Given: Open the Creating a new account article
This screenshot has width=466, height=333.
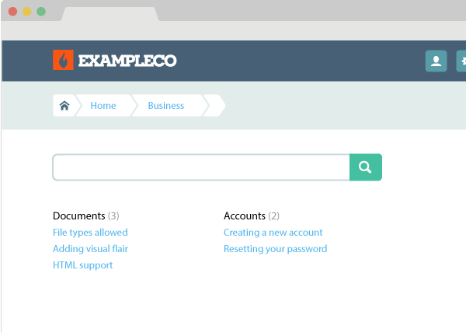Looking at the screenshot, I should coord(273,233).
